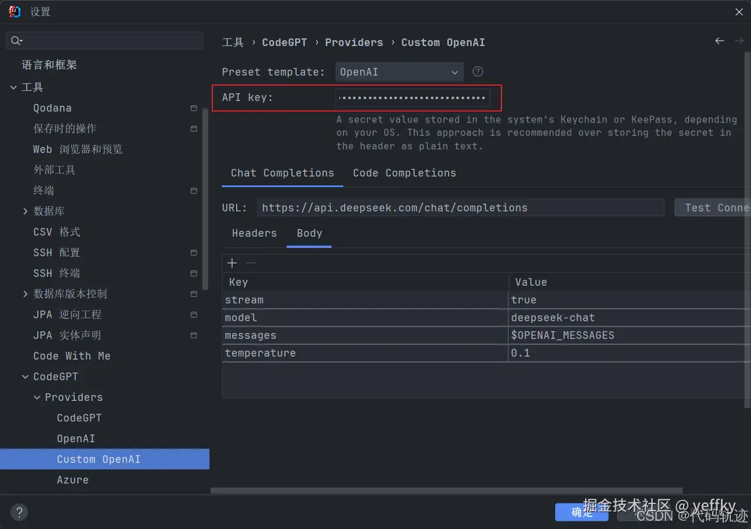Click the help question mark beside Preset template
The width and height of the screenshot is (751, 529).
pyautogui.click(x=478, y=71)
